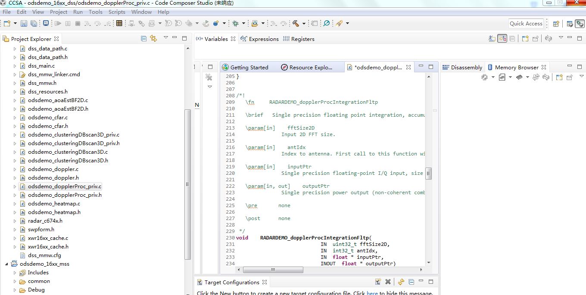Image resolution: width=586 pixels, height=295 pixels.
Task: Switch to the Disassembly tab
Action: 466,67
